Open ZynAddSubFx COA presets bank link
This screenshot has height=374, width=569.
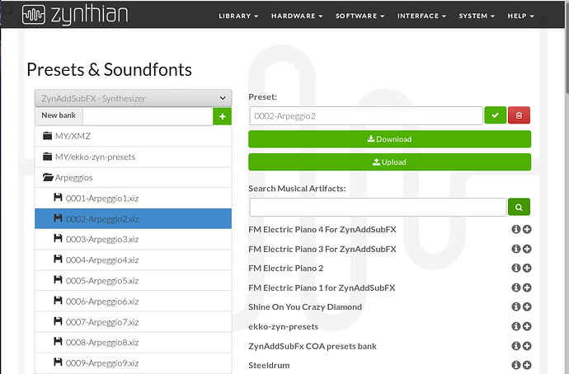click(x=313, y=346)
